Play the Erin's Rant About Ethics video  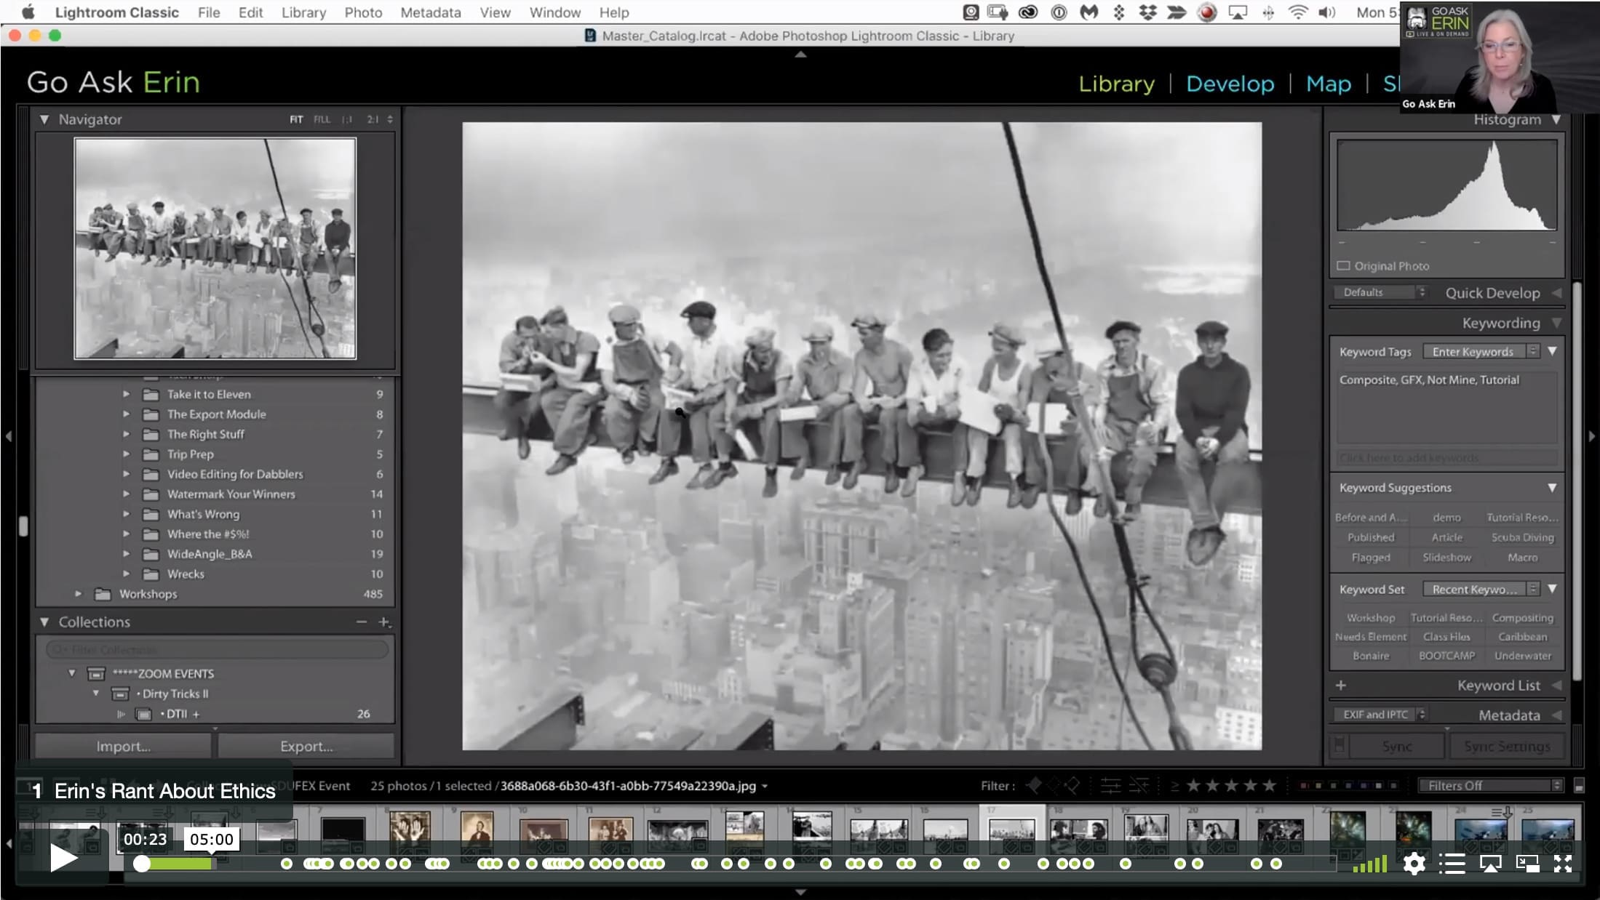tap(64, 858)
